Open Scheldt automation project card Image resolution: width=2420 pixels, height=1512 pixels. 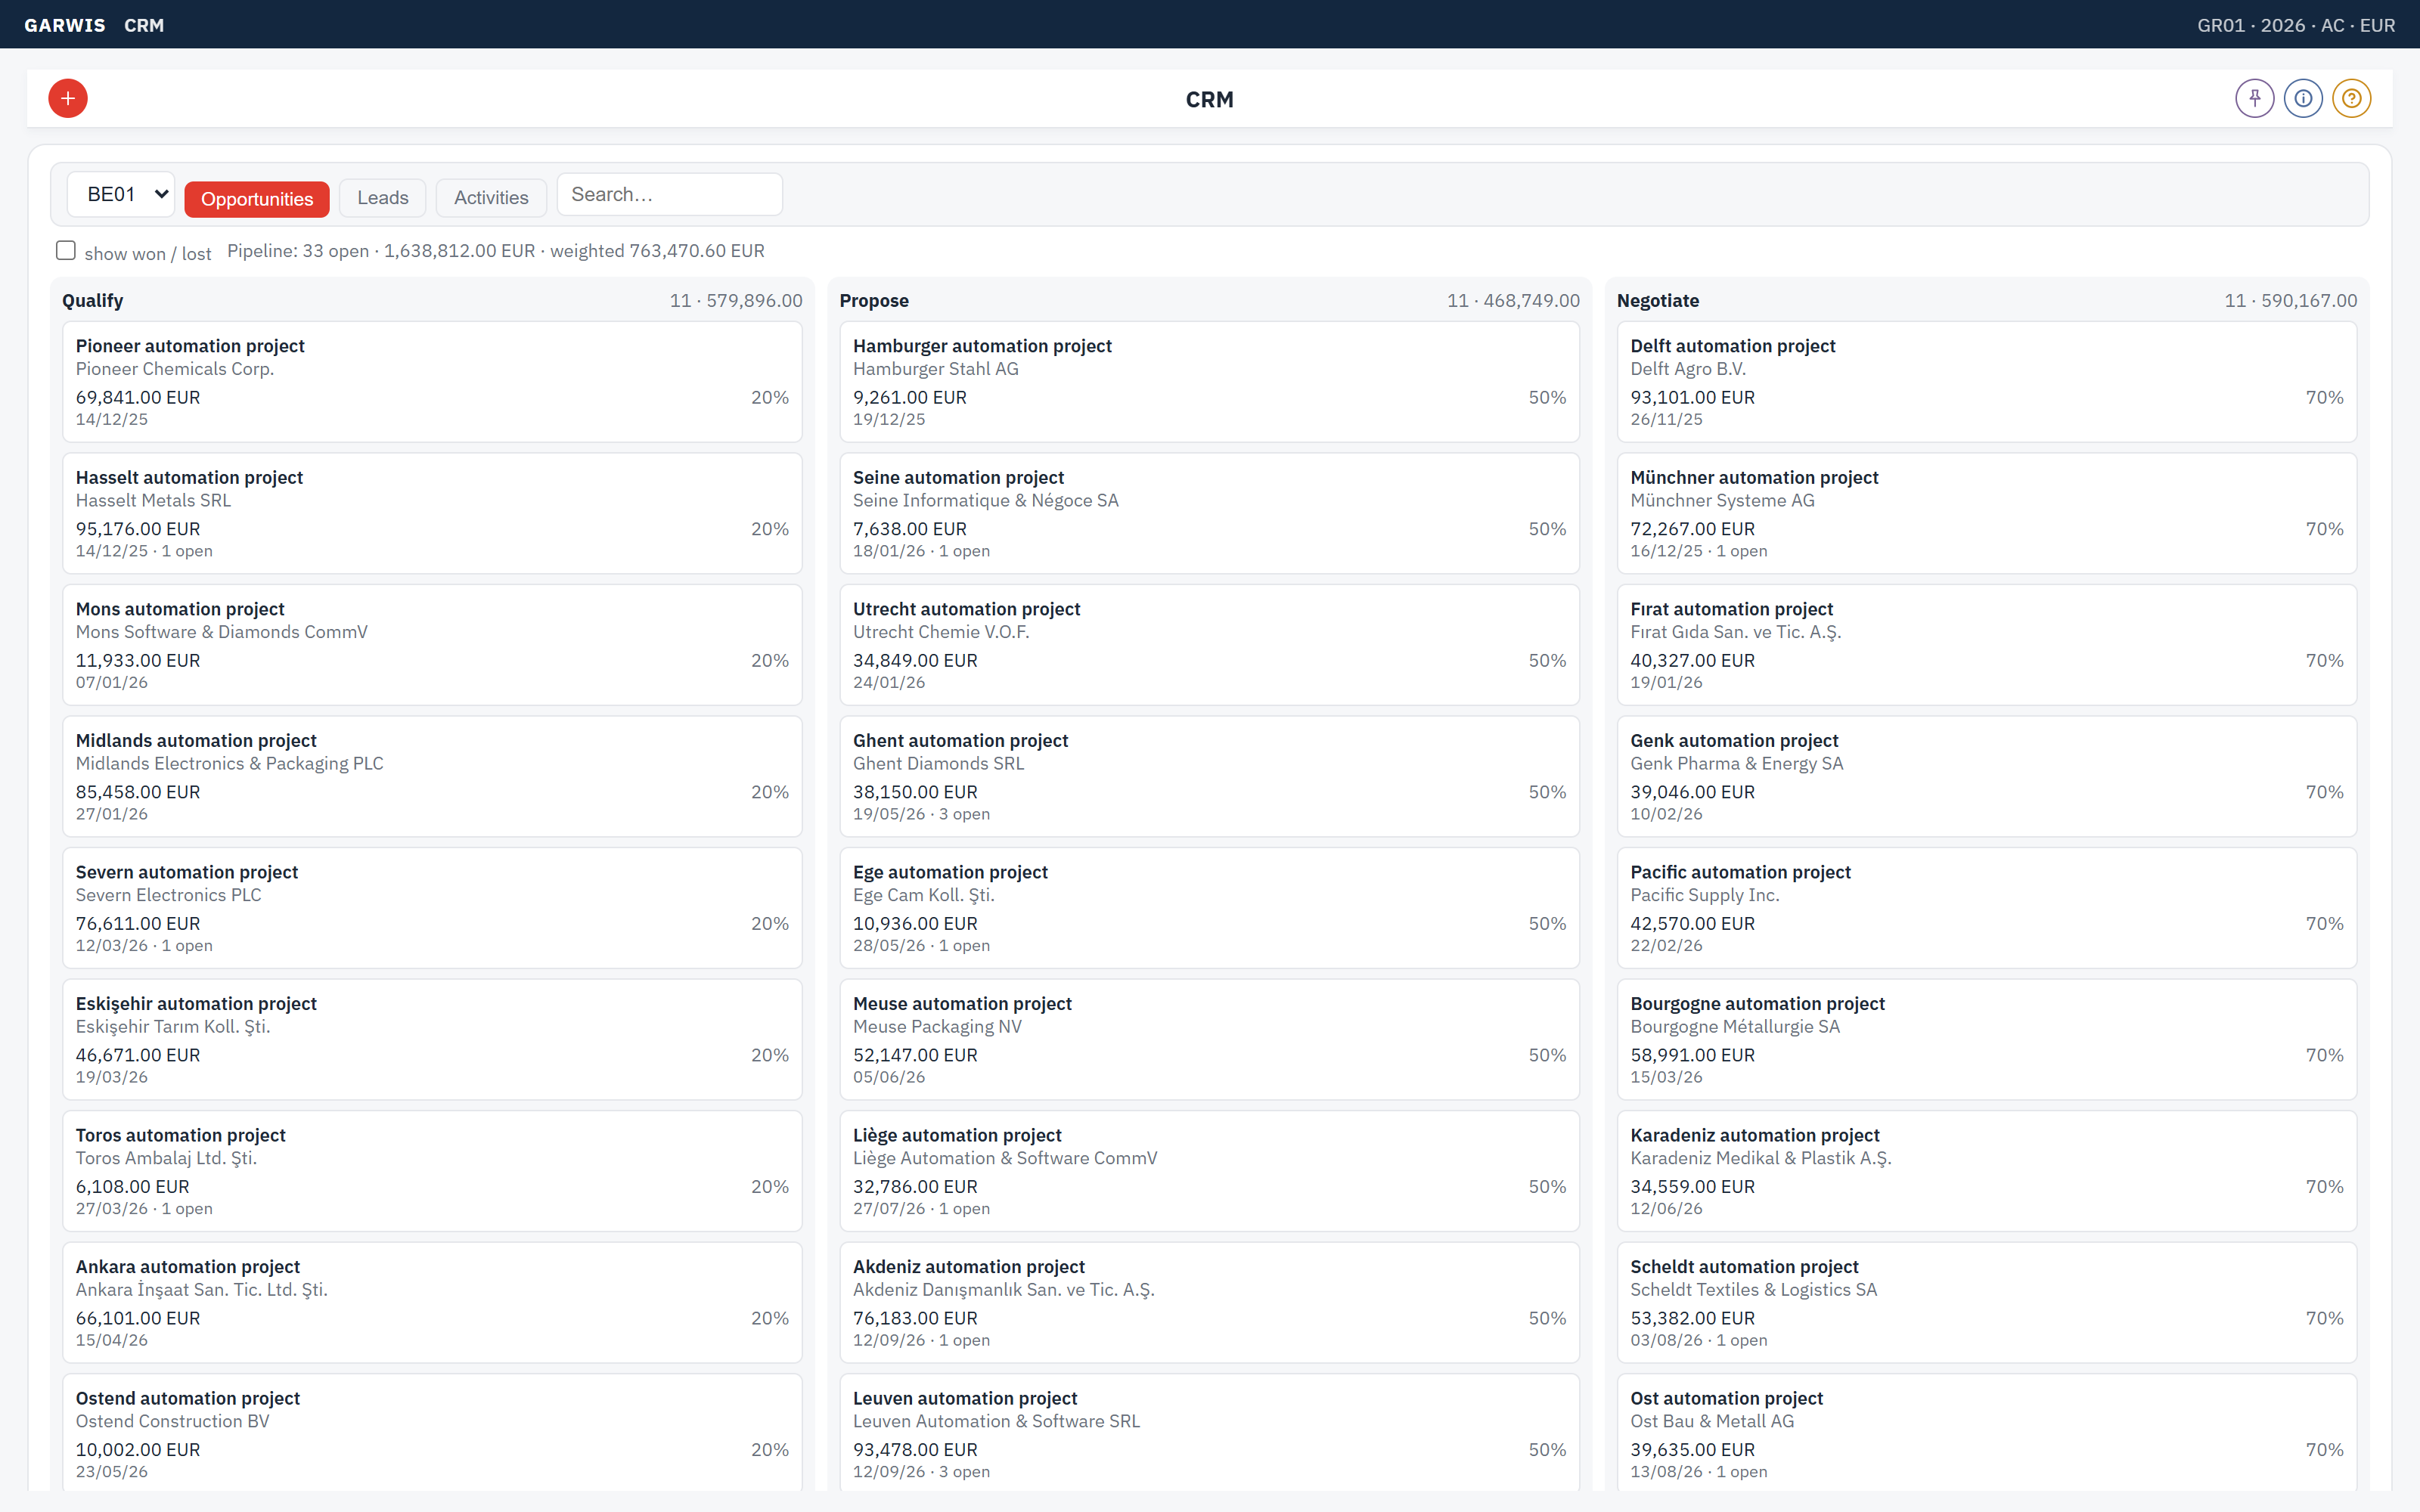[1986, 1302]
